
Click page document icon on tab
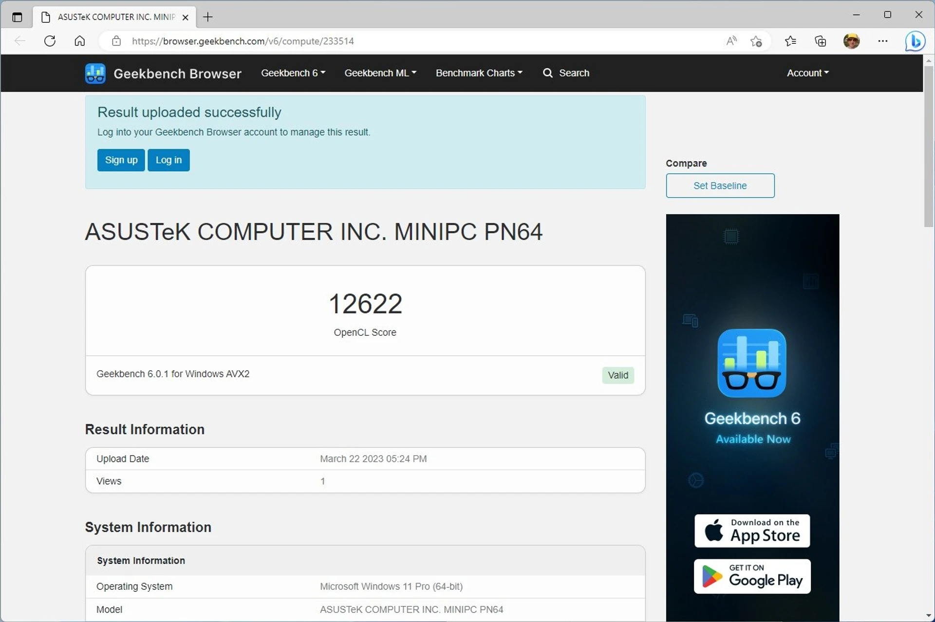click(x=46, y=17)
